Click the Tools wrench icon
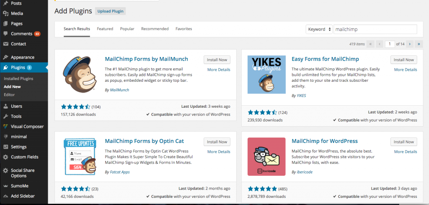Image resolution: width=429 pixels, height=205 pixels. [x=5, y=116]
